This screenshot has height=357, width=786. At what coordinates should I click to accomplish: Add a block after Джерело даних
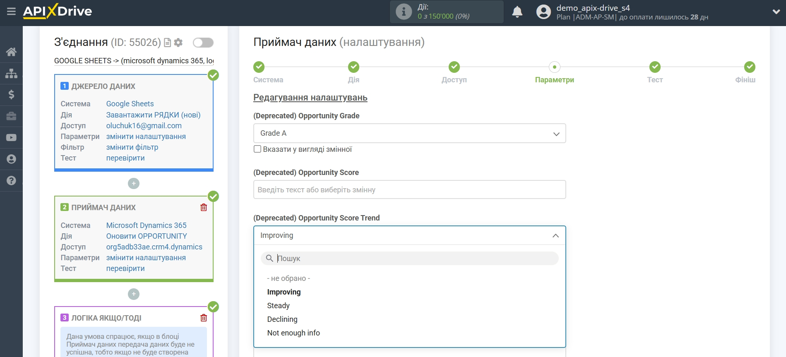[x=134, y=183]
